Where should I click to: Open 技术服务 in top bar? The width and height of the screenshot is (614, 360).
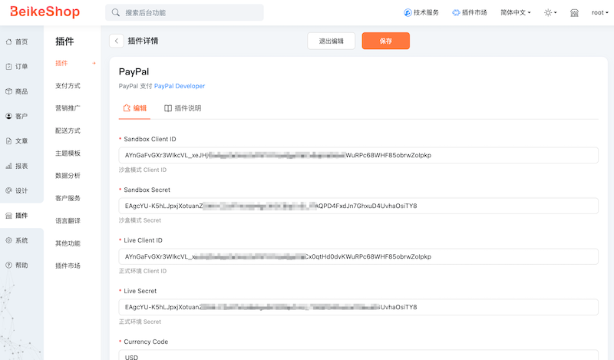[x=421, y=12]
